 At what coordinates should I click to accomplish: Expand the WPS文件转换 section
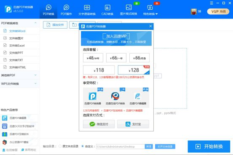pyautogui.click(x=19, y=83)
